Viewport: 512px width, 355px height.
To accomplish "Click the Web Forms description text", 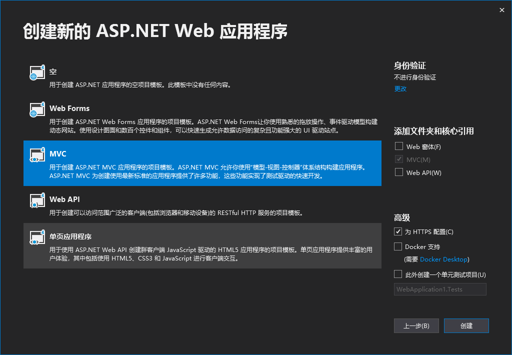I will coord(213,126).
